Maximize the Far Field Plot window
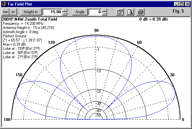The width and height of the screenshot is (192, 129). (x=181, y=4)
